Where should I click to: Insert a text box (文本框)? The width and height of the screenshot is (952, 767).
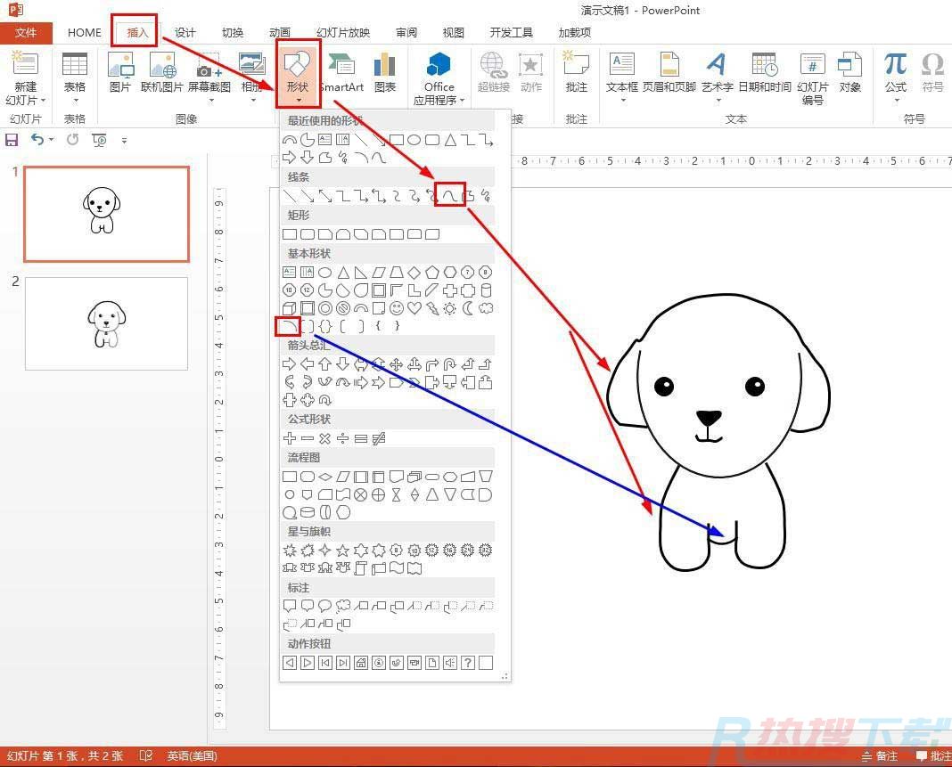[x=621, y=73]
